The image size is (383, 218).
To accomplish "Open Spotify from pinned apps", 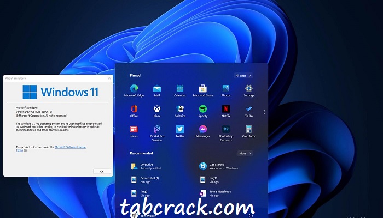I will (x=203, y=111).
